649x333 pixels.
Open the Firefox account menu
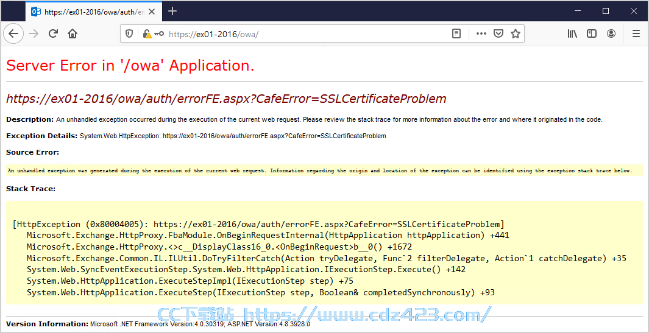611,34
